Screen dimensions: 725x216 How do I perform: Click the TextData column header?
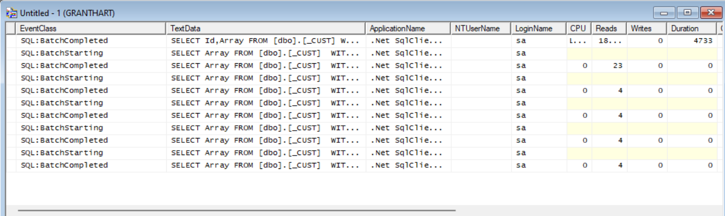266,28
